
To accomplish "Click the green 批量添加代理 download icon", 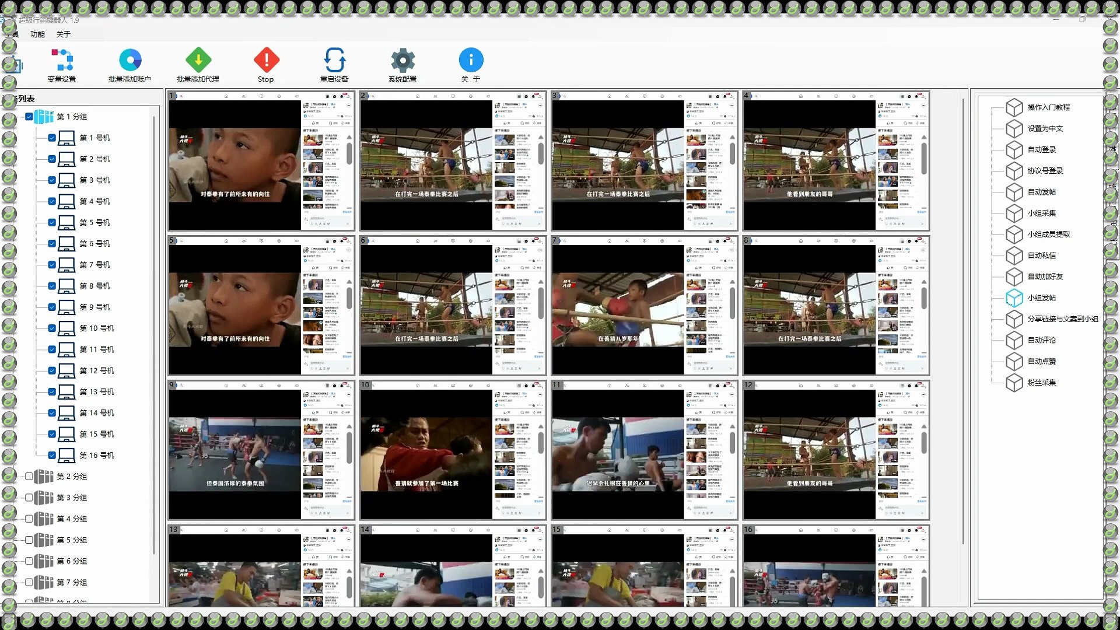I will [198, 60].
